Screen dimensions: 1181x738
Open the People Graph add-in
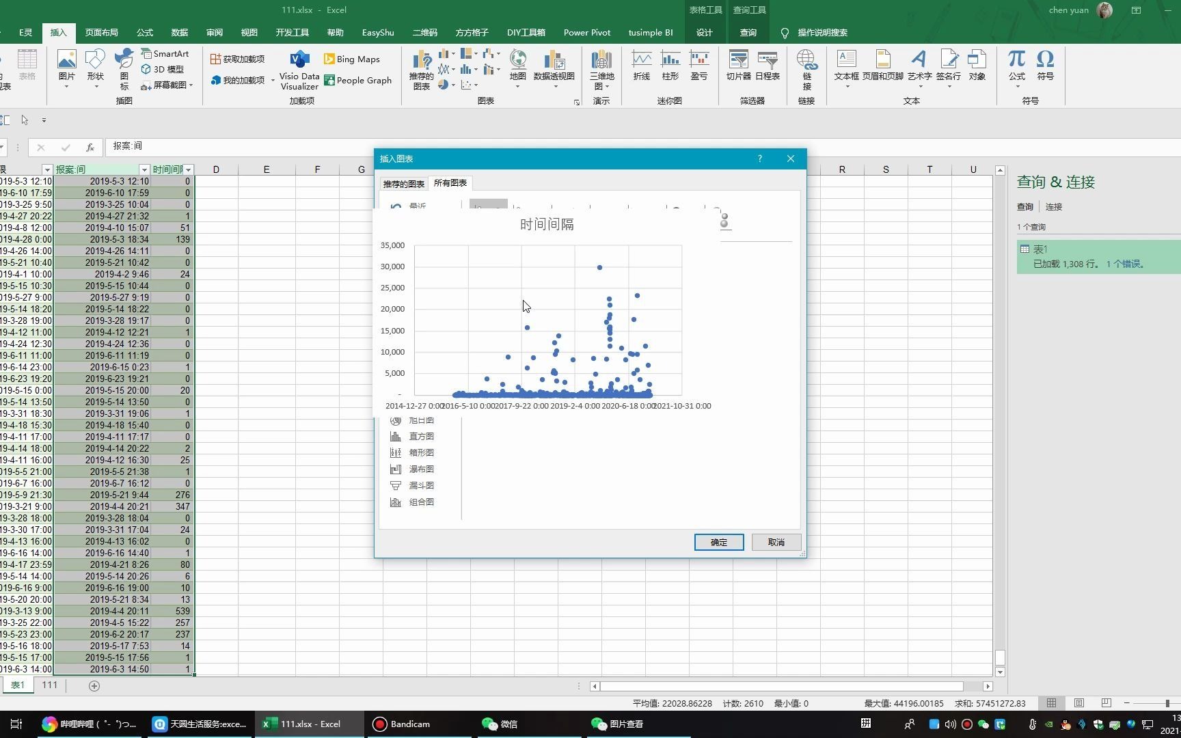coord(358,81)
